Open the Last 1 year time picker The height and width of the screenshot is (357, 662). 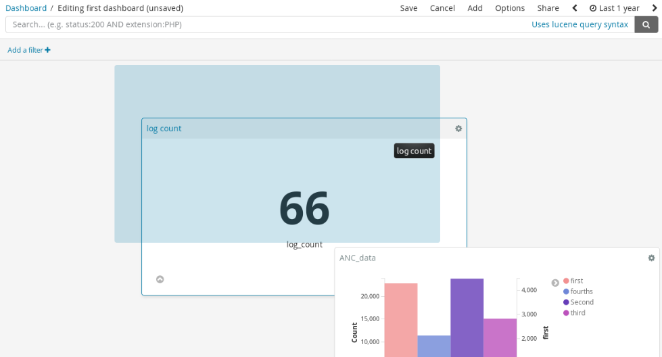tap(614, 8)
